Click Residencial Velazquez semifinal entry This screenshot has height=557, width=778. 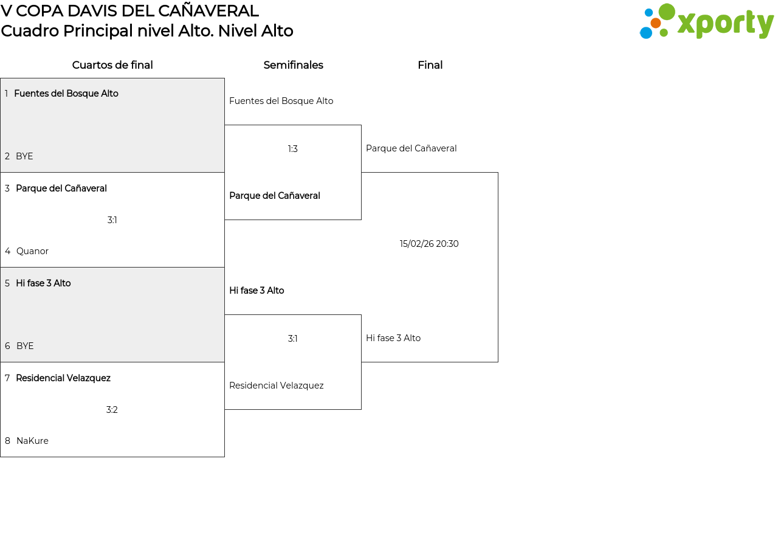pos(276,386)
